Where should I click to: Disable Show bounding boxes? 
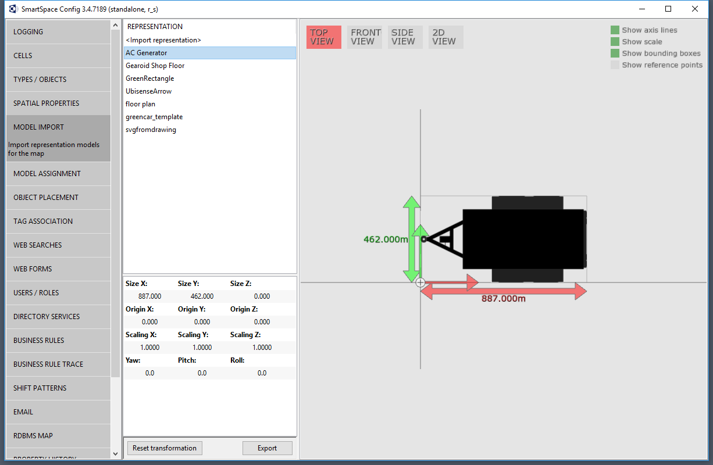pos(615,53)
